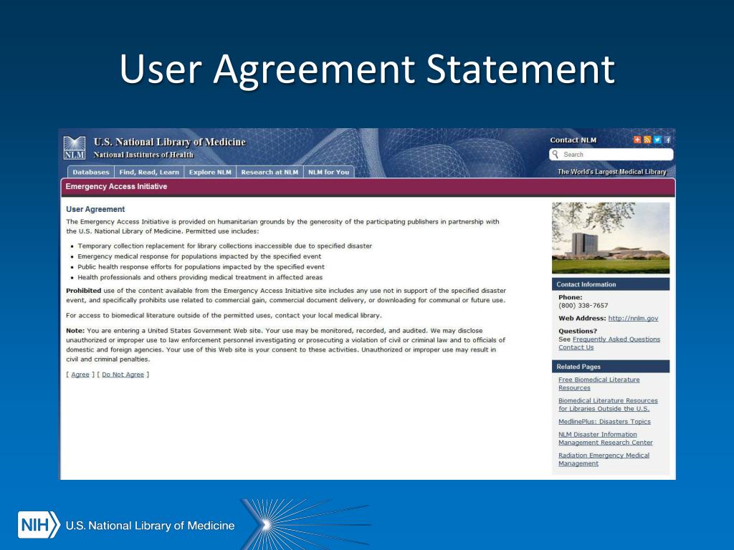Click the bold Note: label
This screenshot has width=734, height=550.
pos(75,331)
